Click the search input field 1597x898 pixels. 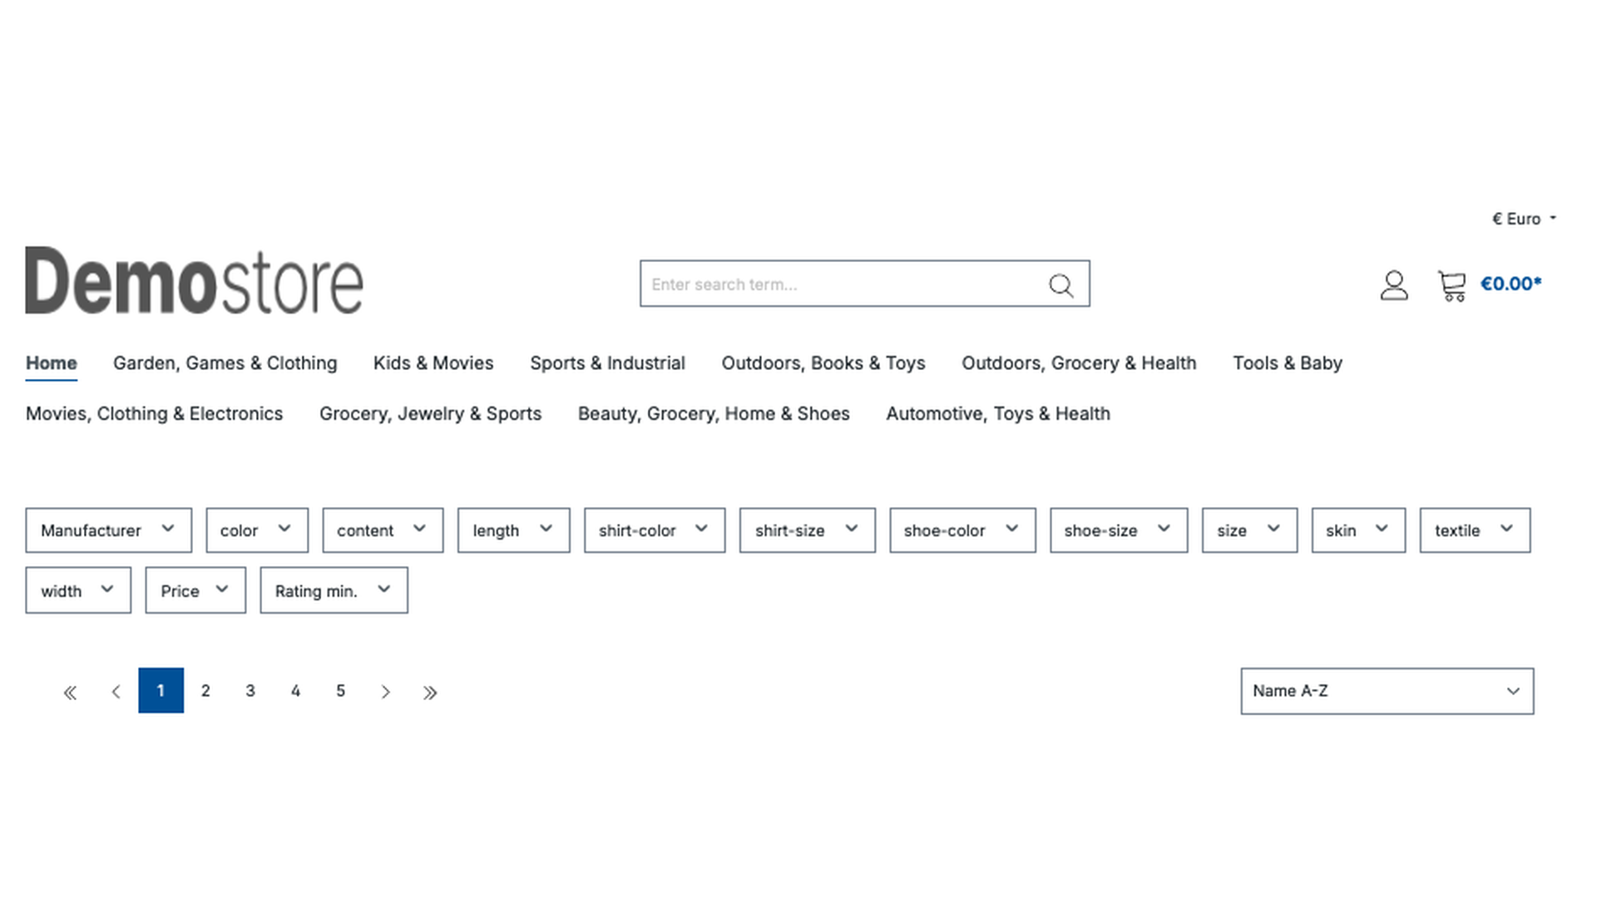(864, 284)
